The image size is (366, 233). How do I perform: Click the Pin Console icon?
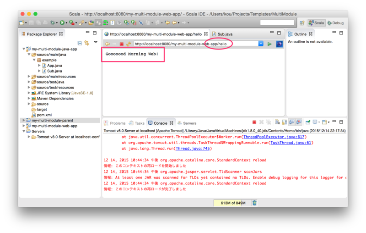(308, 122)
